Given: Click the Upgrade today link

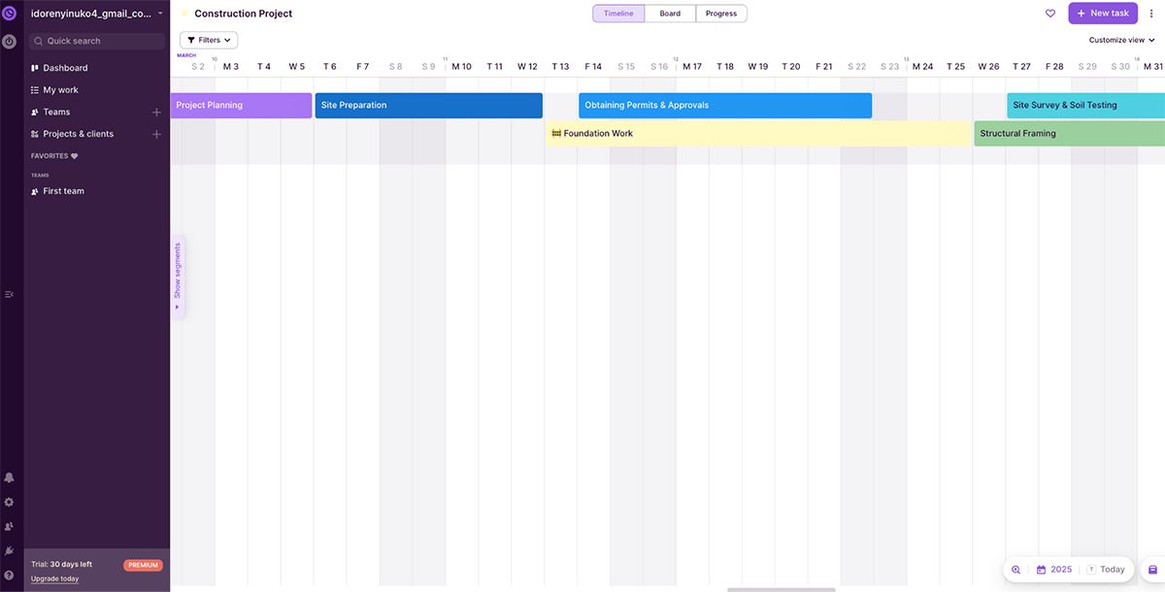Looking at the screenshot, I should point(54,578).
